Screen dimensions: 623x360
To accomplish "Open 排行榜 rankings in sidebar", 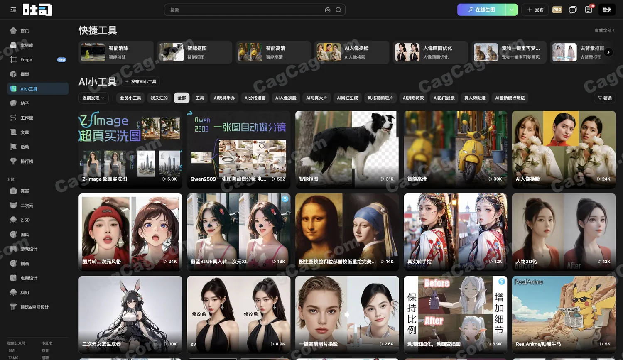I will coord(38,162).
